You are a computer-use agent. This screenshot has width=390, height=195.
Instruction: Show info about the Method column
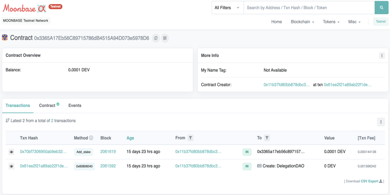pos(91,138)
